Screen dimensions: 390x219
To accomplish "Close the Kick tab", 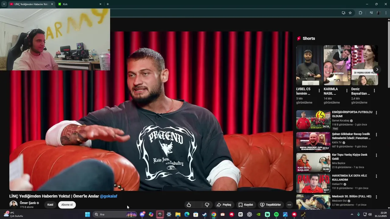I will pos(100,4).
